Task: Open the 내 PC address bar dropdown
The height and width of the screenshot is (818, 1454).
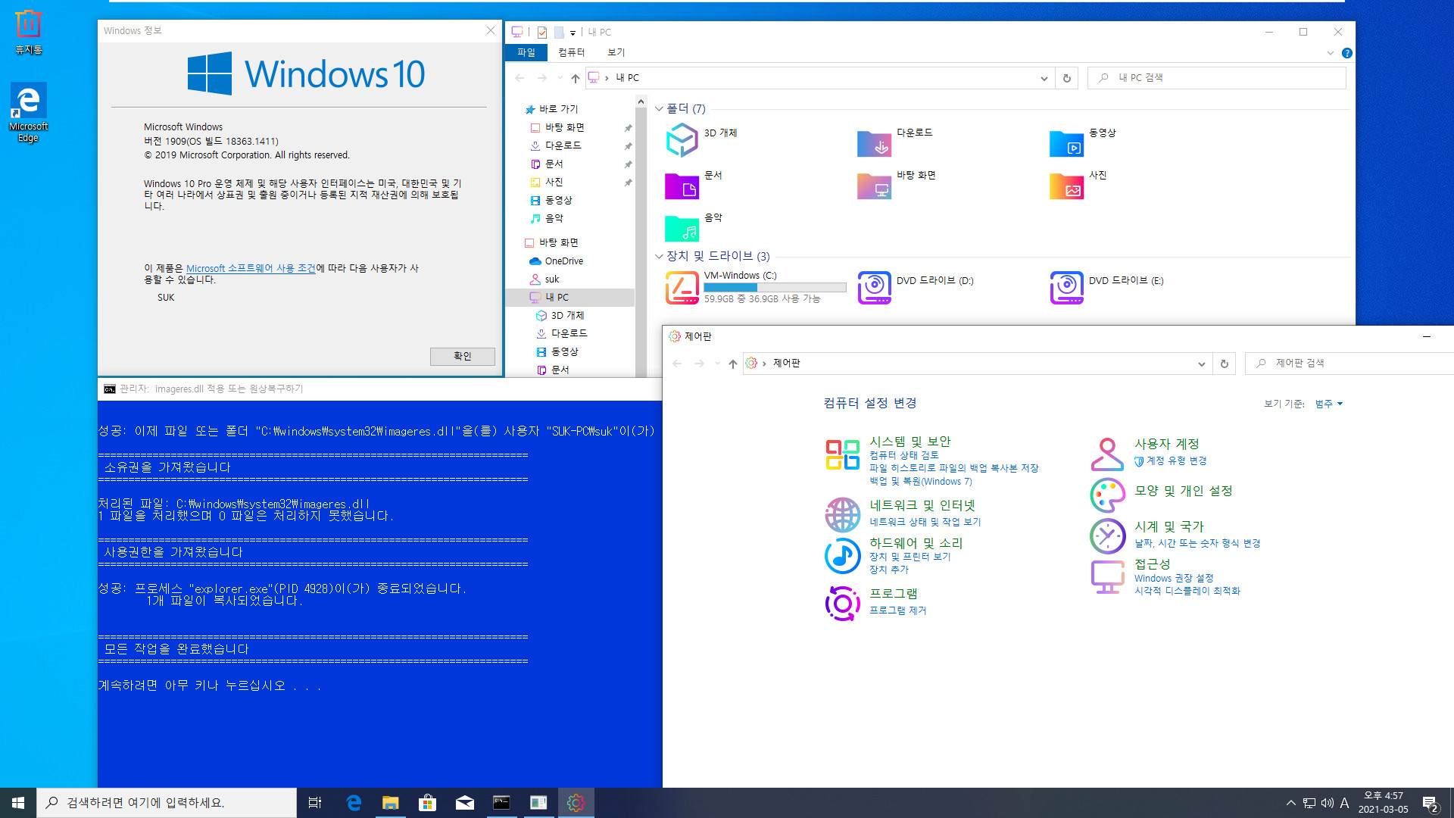Action: pos(1044,78)
